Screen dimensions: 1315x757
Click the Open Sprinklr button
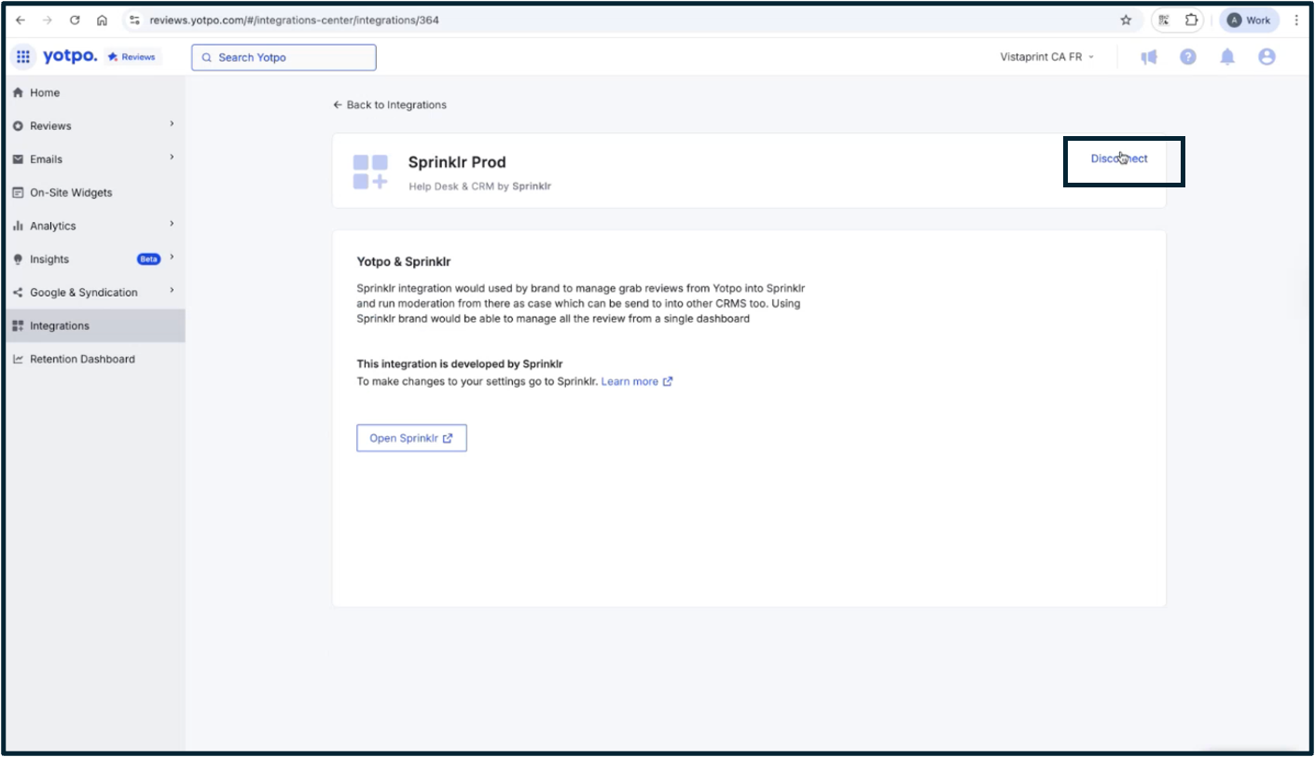411,438
